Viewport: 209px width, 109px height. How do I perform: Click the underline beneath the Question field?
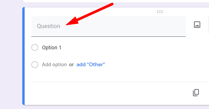point(108,36)
